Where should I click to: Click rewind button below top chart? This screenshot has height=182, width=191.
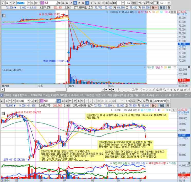coord(106,90)
